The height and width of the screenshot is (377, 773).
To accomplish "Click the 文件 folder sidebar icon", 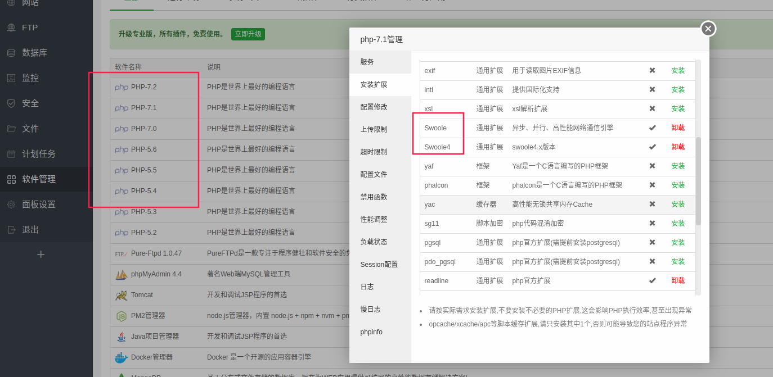I will [11, 129].
